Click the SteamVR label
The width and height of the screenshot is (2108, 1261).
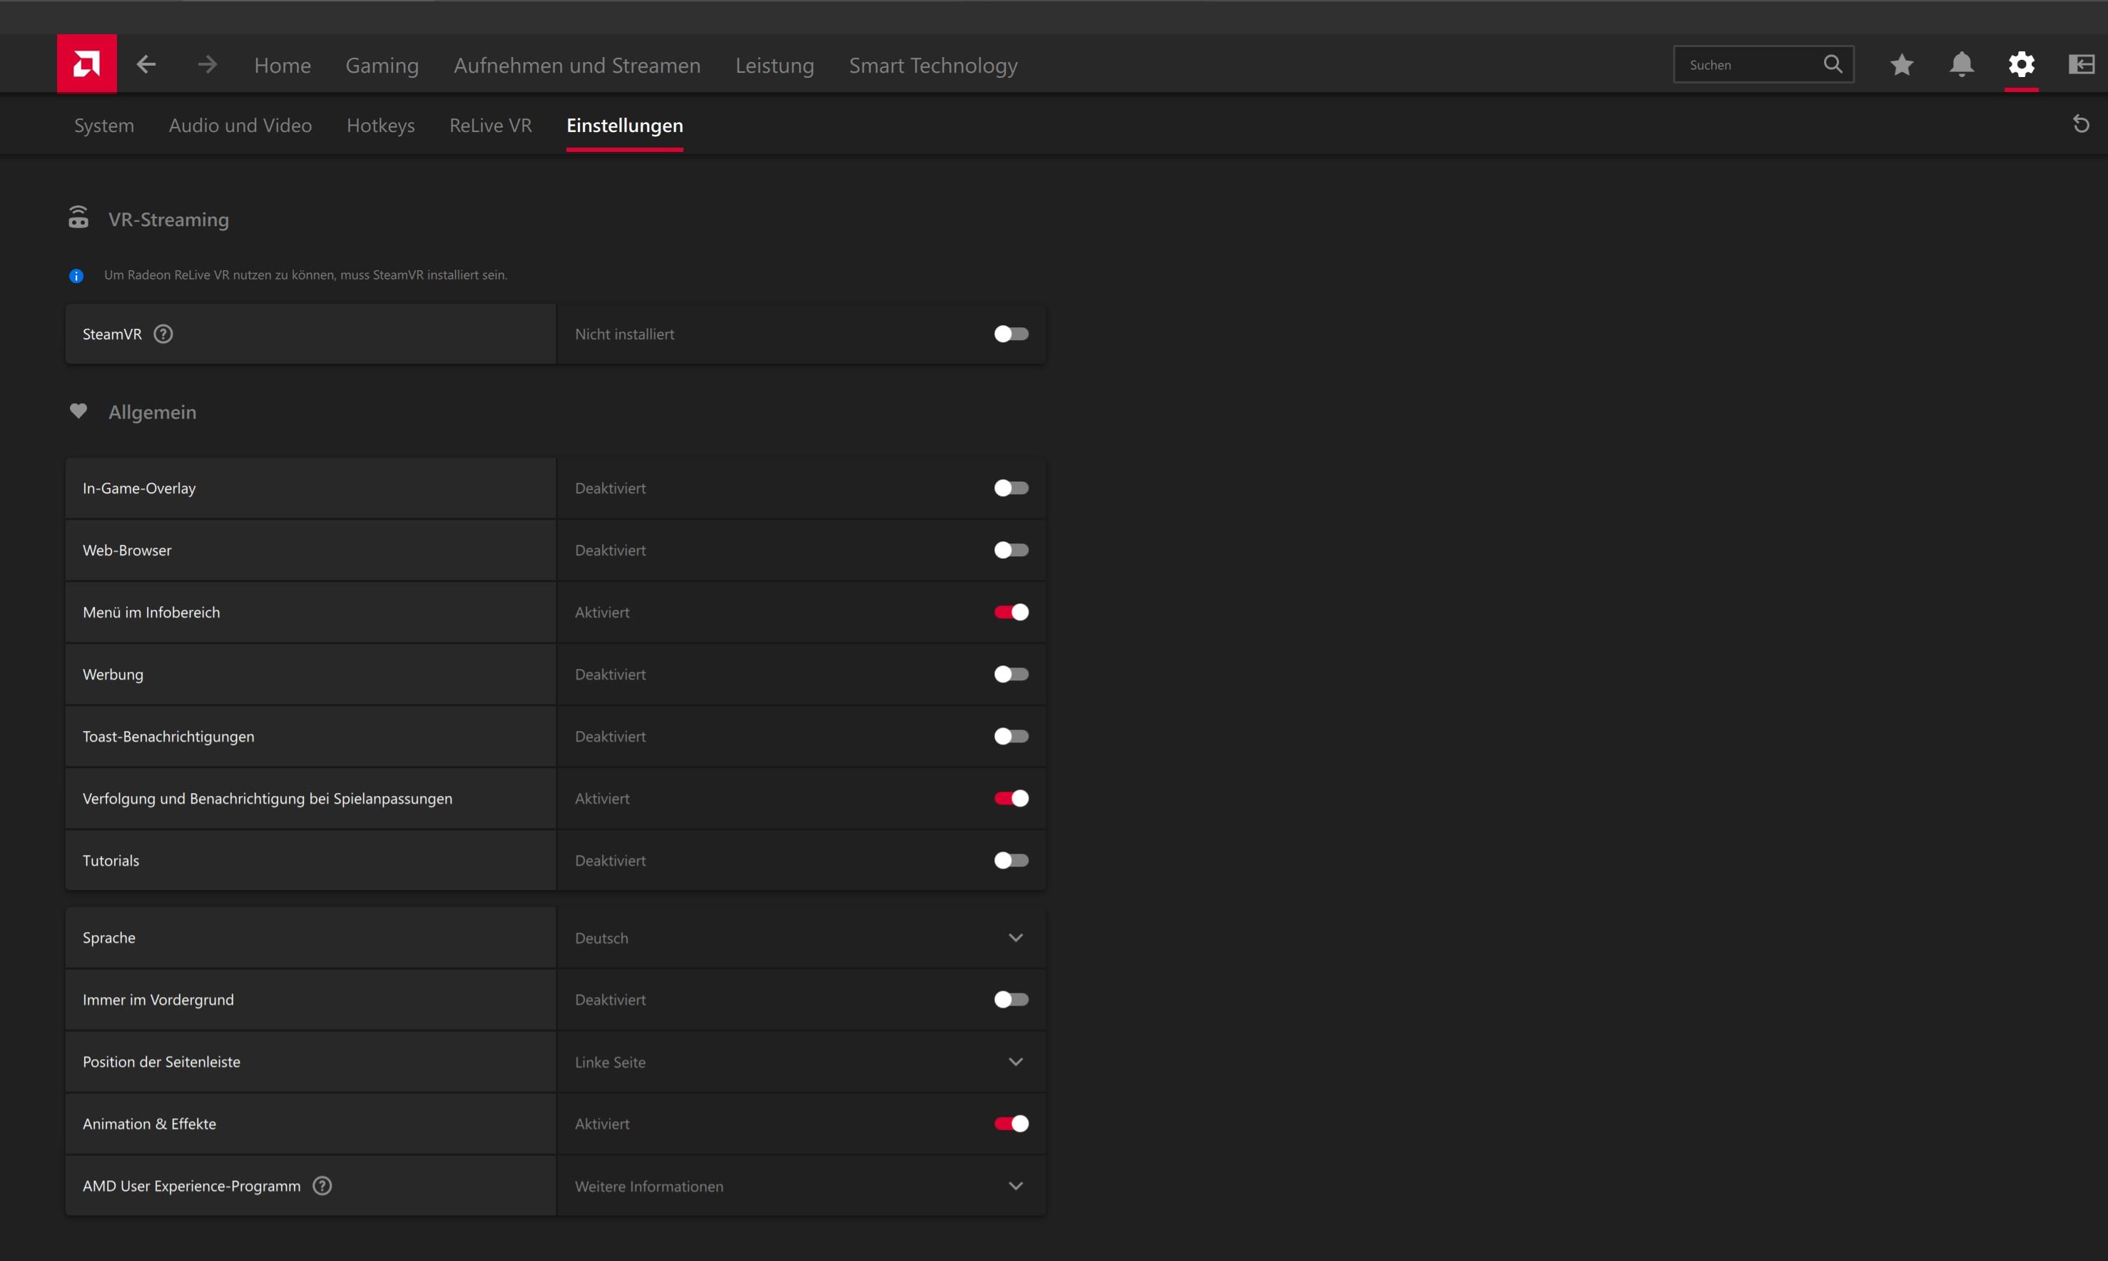(x=112, y=334)
